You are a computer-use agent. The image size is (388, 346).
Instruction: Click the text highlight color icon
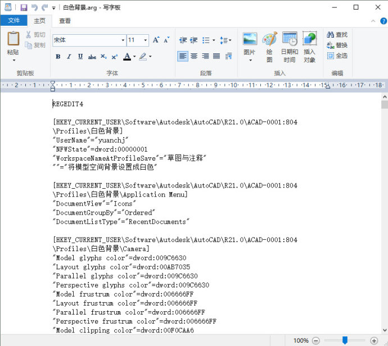click(143, 57)
